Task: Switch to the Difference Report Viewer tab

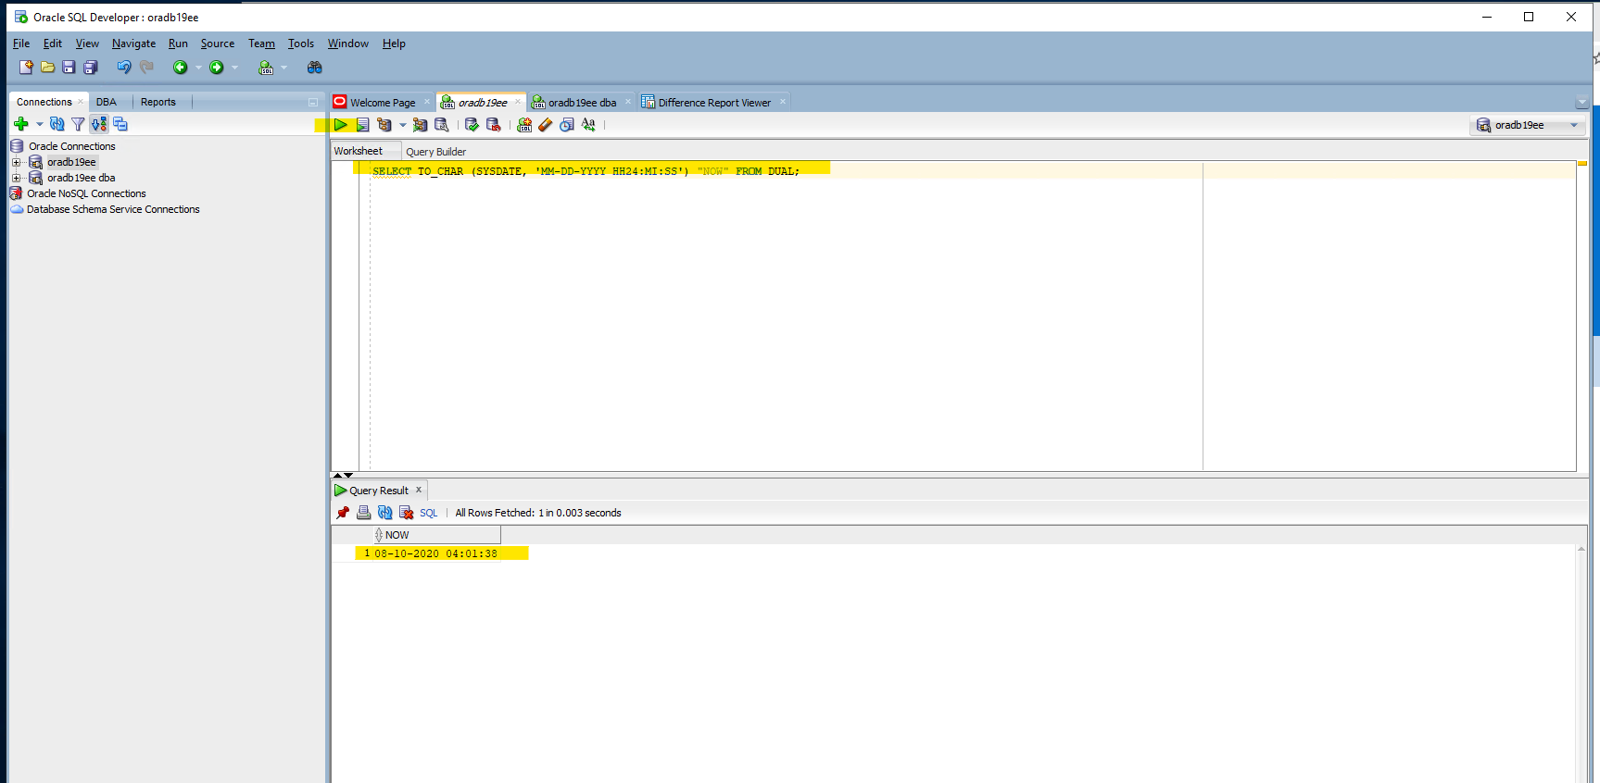Action: coord(713,103)
